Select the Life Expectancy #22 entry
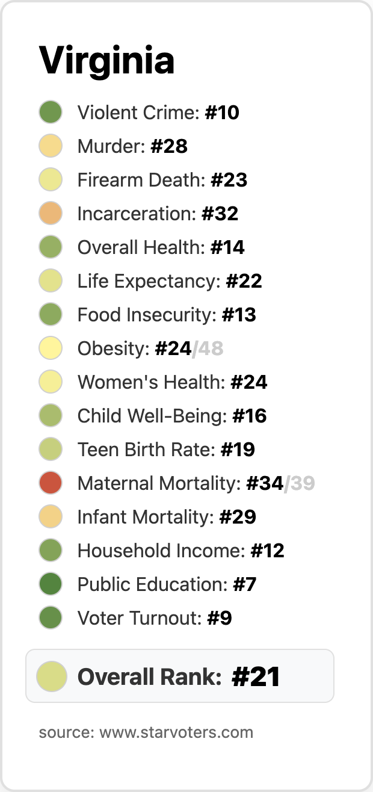Viewport: 373px width, 792px height. tap(170, 281)
